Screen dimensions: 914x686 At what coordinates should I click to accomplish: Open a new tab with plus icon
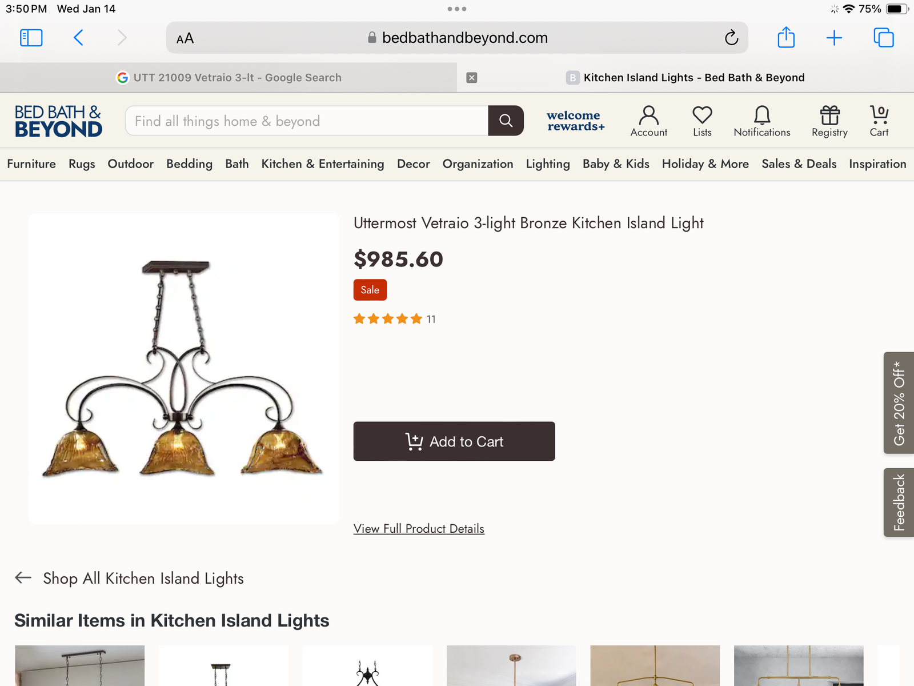(834, 38)
